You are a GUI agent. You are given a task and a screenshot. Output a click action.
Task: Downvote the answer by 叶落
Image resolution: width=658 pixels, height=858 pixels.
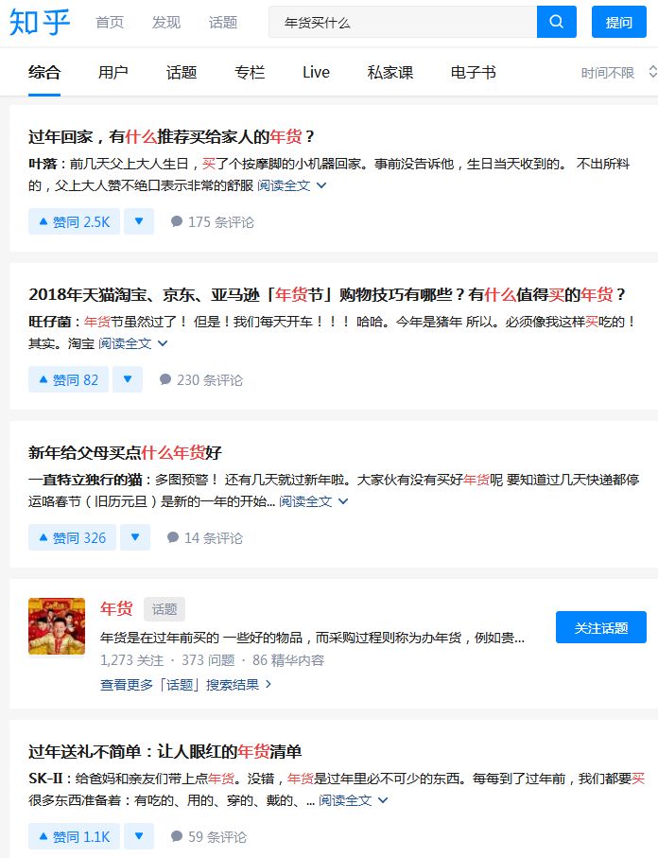point(138,222)
